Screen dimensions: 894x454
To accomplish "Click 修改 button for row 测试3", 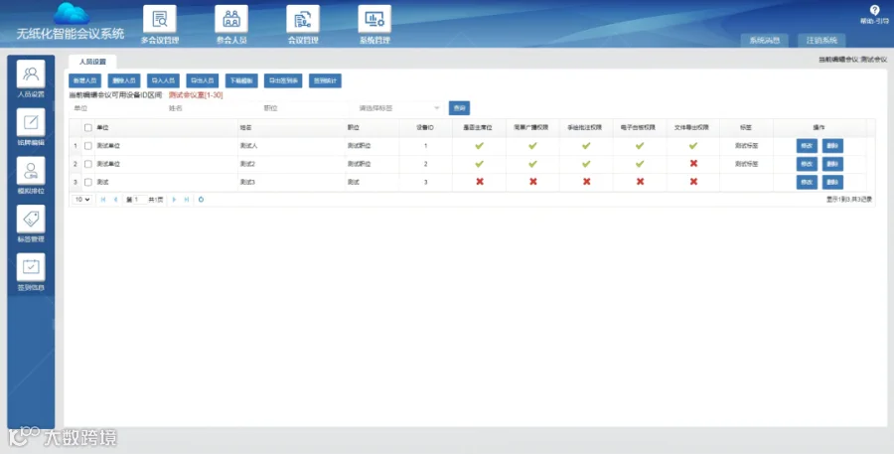I will 807,183.
